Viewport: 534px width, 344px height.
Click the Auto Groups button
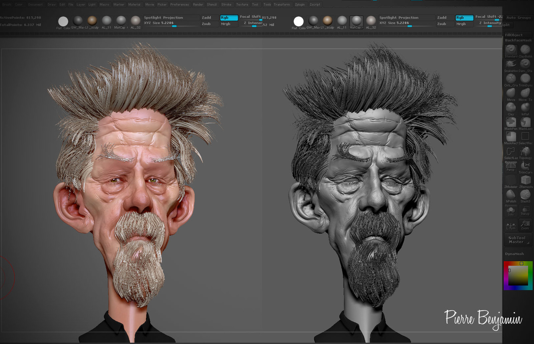pyautogui.click(x=518, y=18)
